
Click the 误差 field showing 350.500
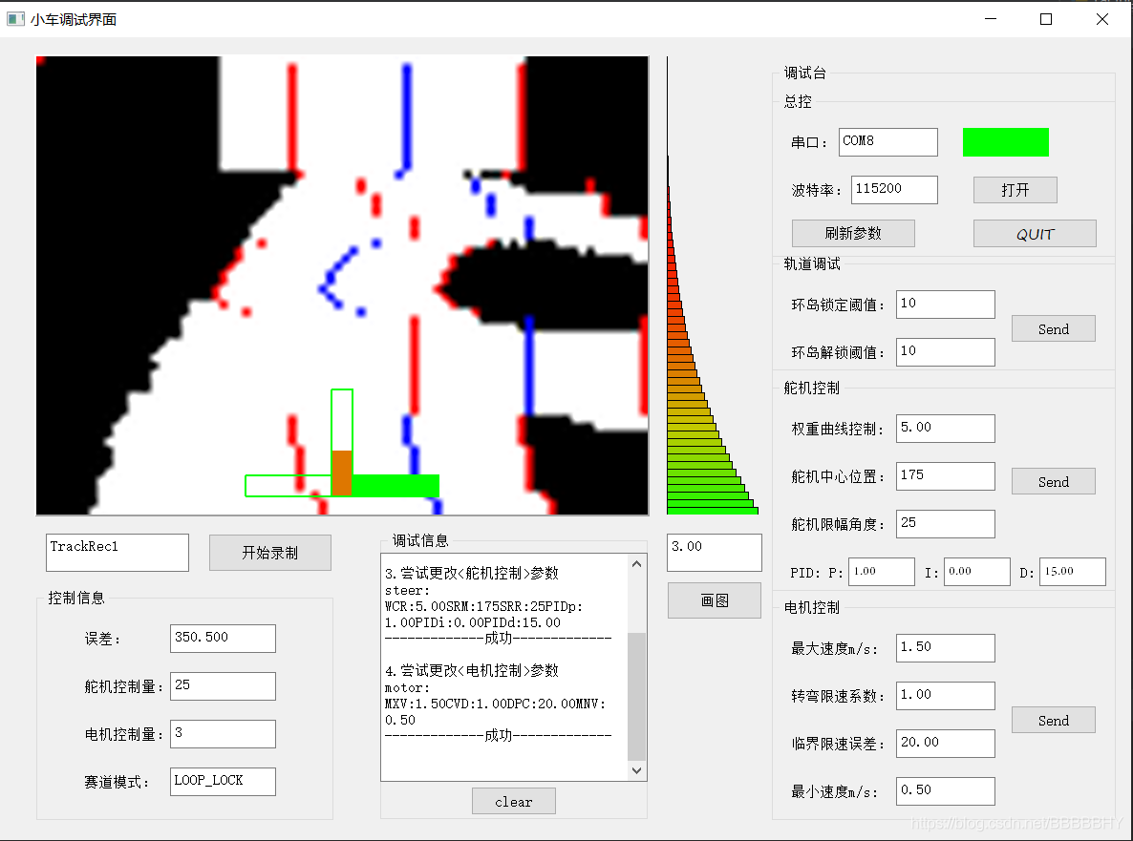223,639
